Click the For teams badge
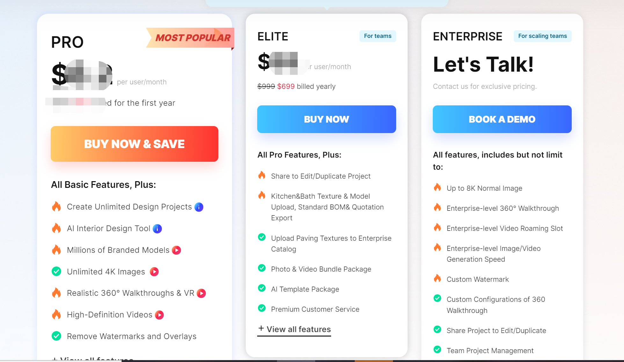Image resolution: width=624 pixels, height=362 pixels. (378, 36)
